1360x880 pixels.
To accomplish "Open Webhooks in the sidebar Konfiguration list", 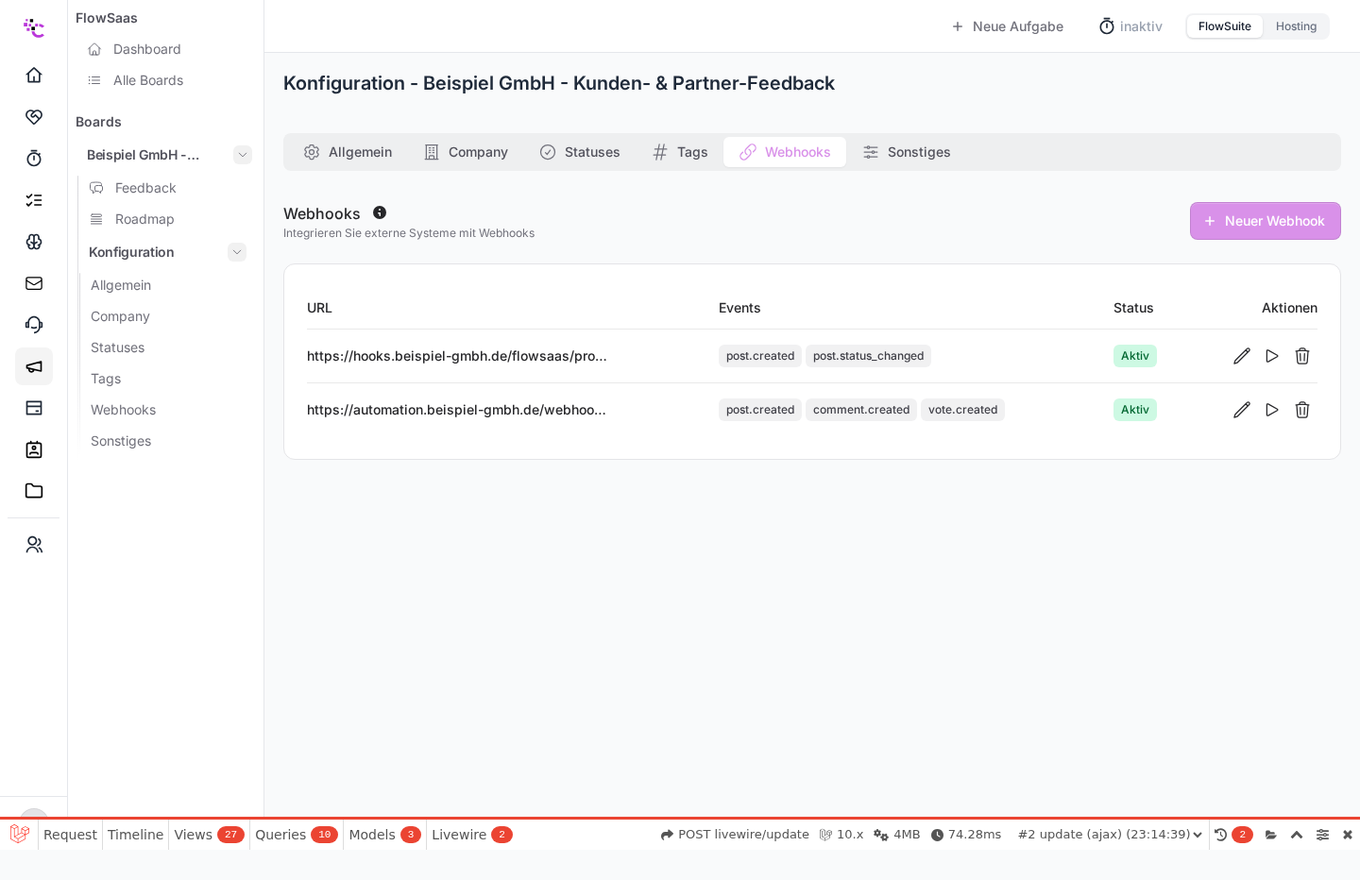I will click(124, 410).
